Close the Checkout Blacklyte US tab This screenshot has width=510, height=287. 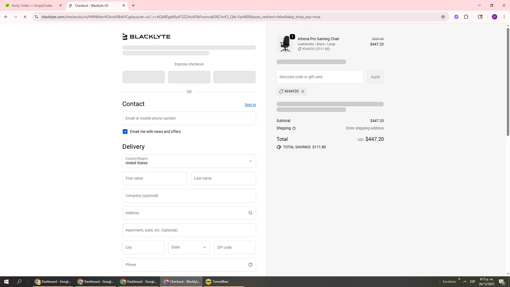[x=124, y=5]
